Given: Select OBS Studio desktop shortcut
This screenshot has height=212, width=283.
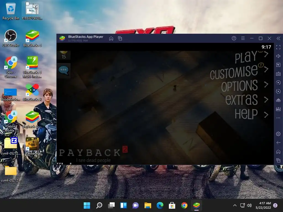Looking at the screenshot, I should pos(11,38).
